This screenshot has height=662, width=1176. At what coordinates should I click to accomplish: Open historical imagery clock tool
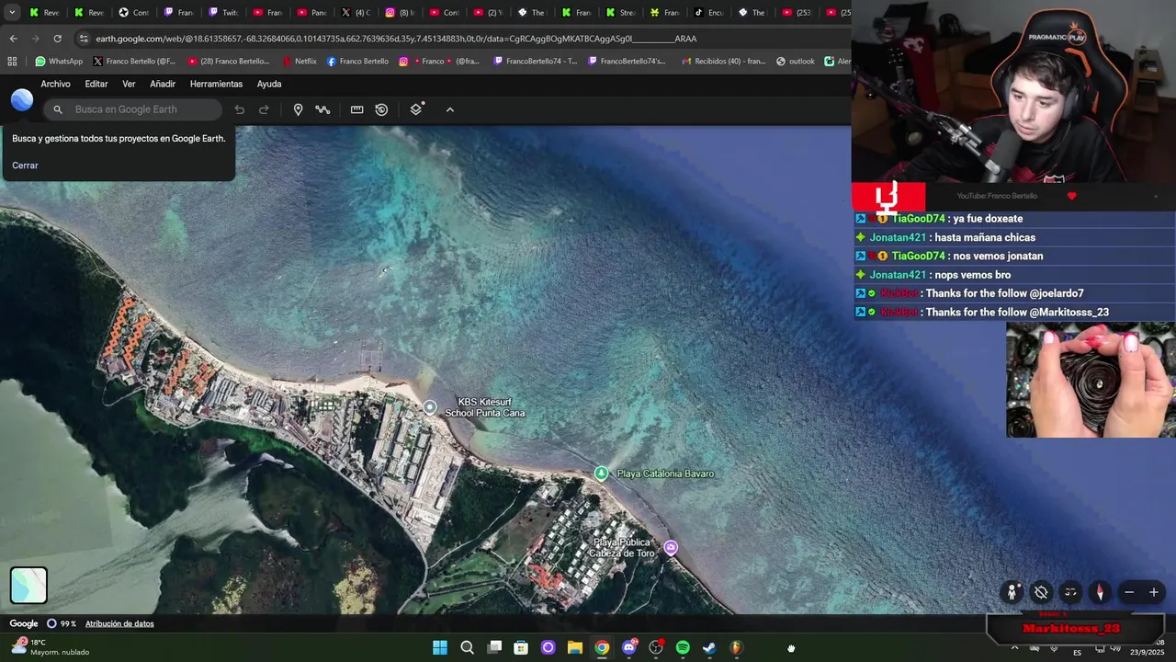coord(381,109)
